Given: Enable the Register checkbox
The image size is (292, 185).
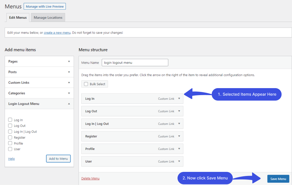Looking at the screenshot, I should click(10, 137).
